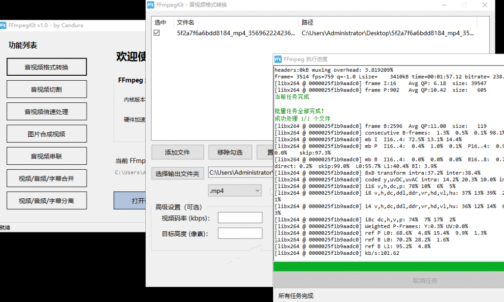The height and width of the screenshot is (302, 504).
Task: Click the 路径 column header
Action: click(x=307, y=22)
